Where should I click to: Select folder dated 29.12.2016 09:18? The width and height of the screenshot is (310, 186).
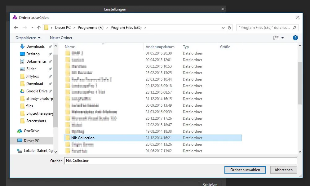[153, 86]
